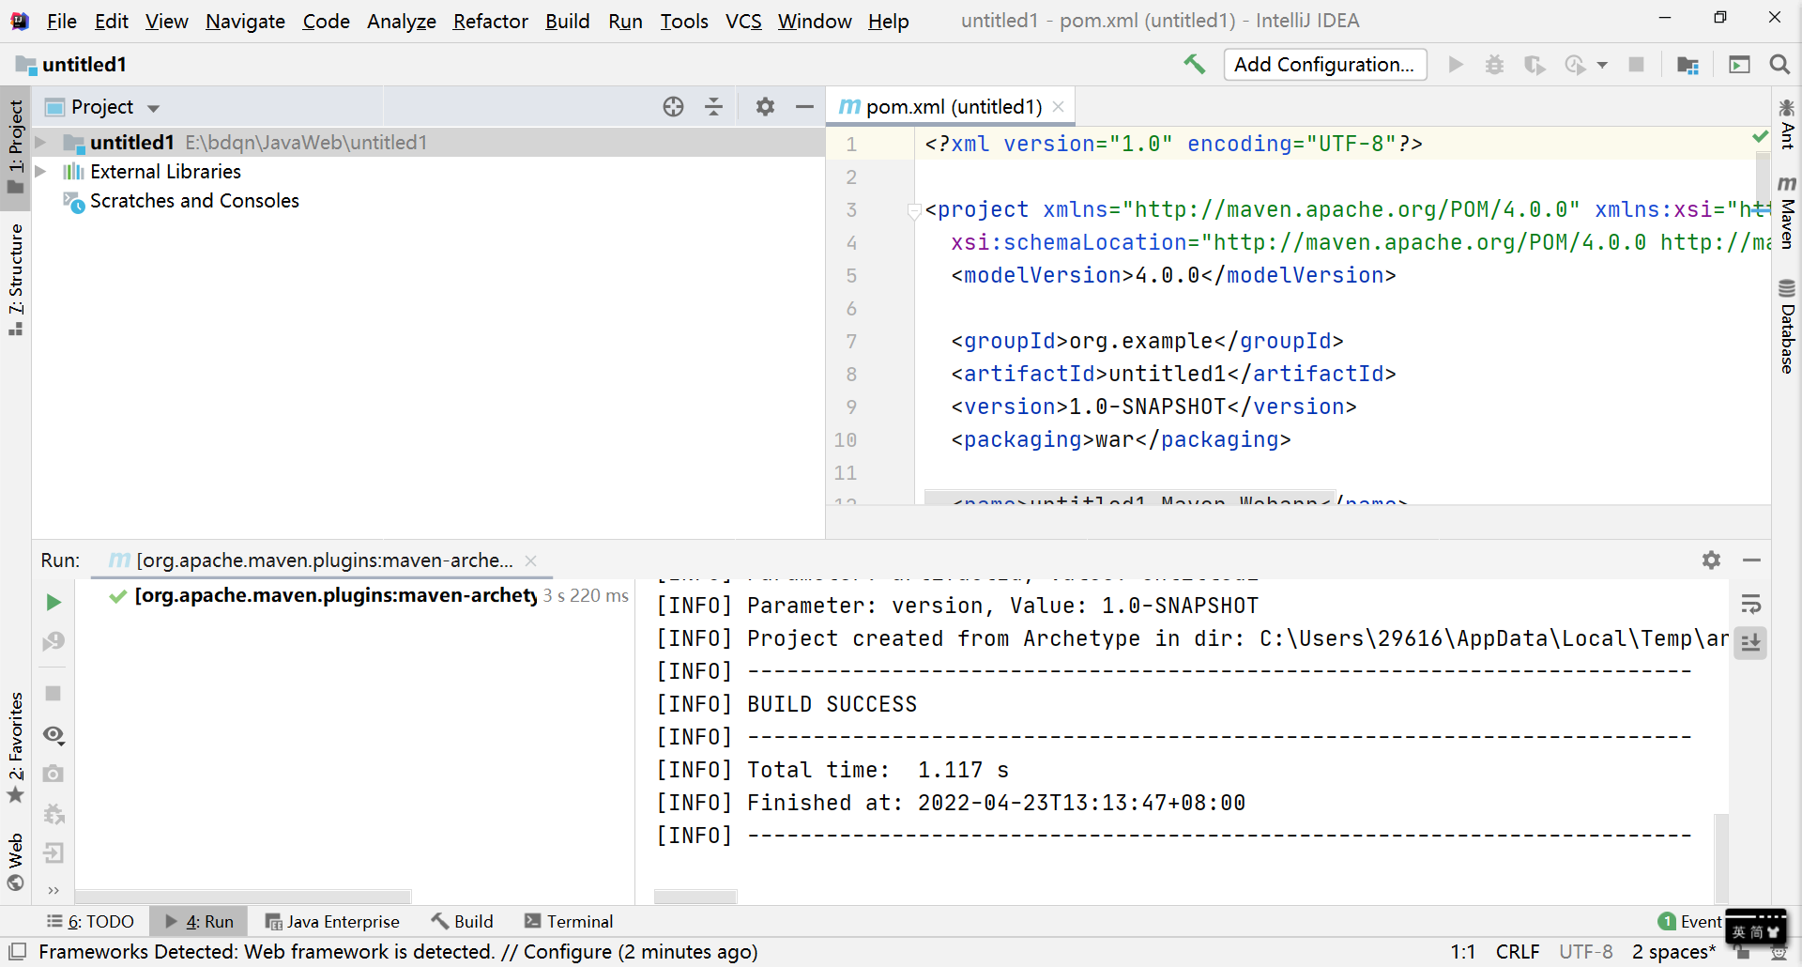Open indent 2 spaces selector
Screen dimensions: 1802x967
[1673, 952]
